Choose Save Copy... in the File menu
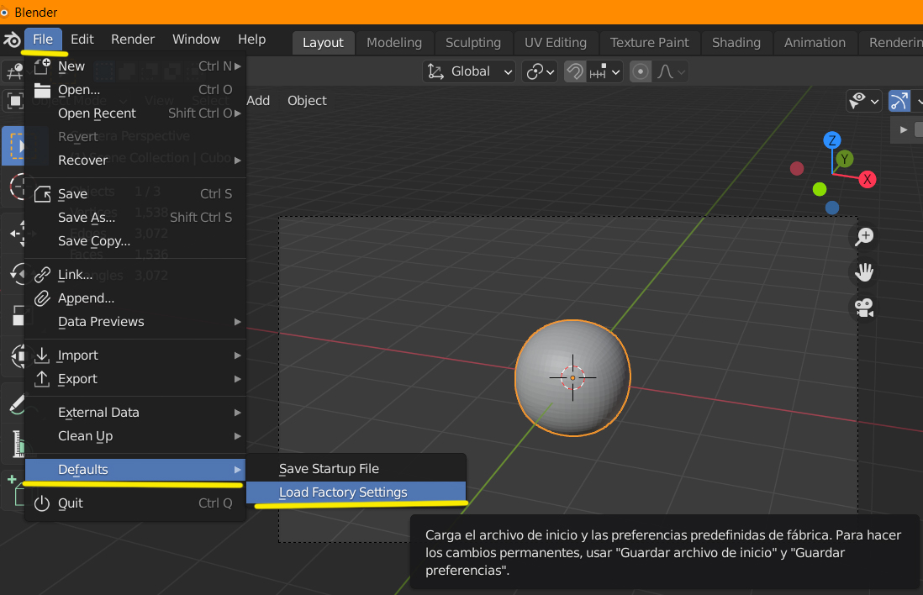Viewport: 923px width, 595px height. point(135,241)
